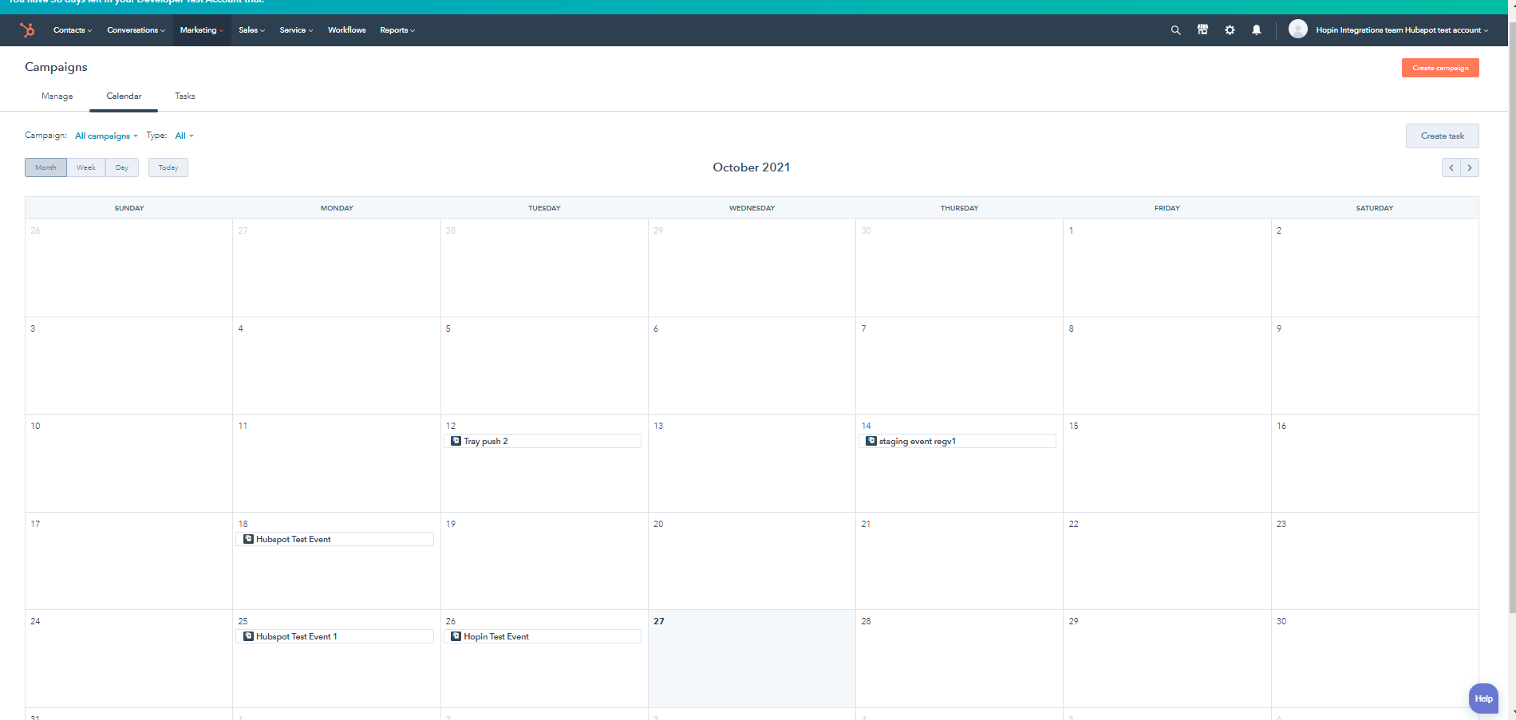
Task: Click the Campaigns page title
Action: [56, 67]
